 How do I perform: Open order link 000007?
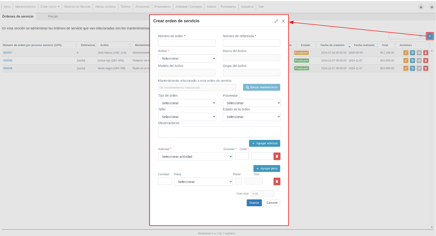point(8,53)
